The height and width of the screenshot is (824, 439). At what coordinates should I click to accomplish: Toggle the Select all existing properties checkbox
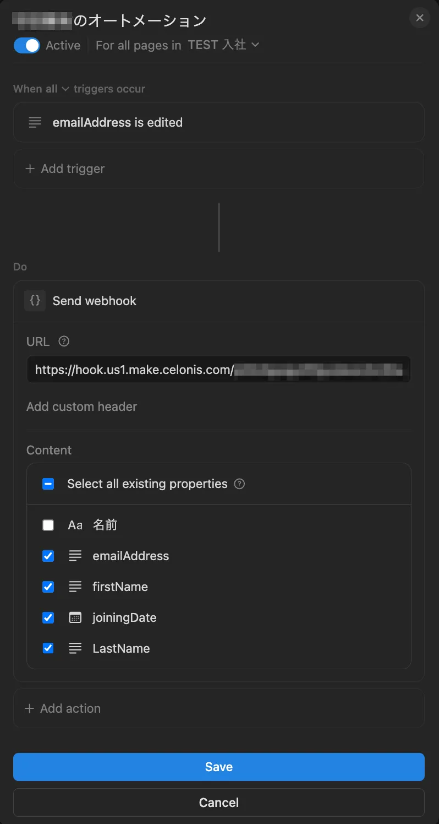click(48, 484)
